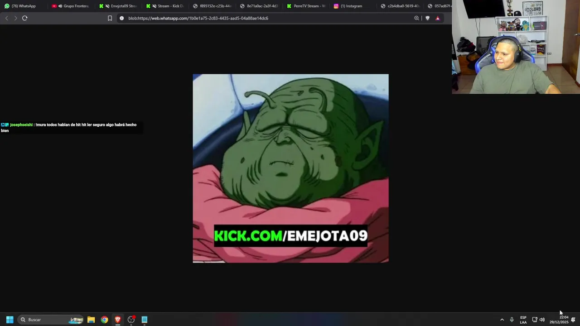Select the f895152e-c25b tab
Viewport: 580px width, 326px height.
pyautogui.click(x=213, y=6)
